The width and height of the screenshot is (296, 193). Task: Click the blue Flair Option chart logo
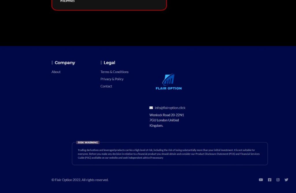tap(168, 79)
